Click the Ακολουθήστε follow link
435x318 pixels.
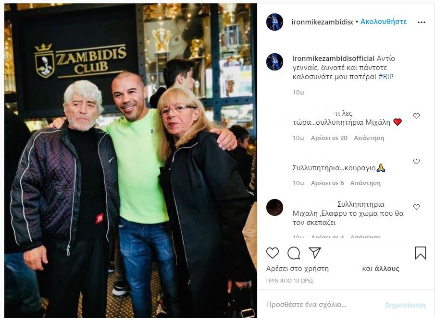(x=384, y=22)
